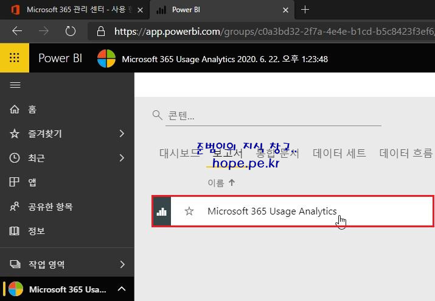Image resolution: width=435 pixels, height=301 pixels.
Task: Switch to the 보고서 tab
Action: (x=228, y=153)
